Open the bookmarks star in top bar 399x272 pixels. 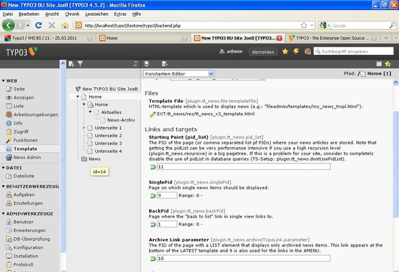(x=285, y=51)
